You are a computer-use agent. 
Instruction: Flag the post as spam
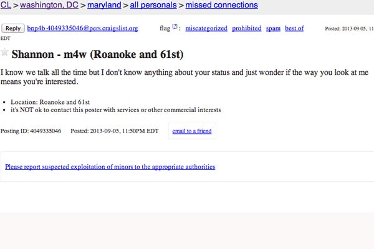click(273, 29)
